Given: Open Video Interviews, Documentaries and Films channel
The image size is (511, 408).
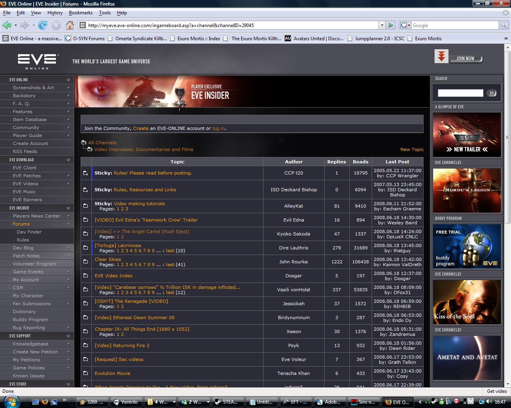Looking at the screenshot, I should 144,149.
